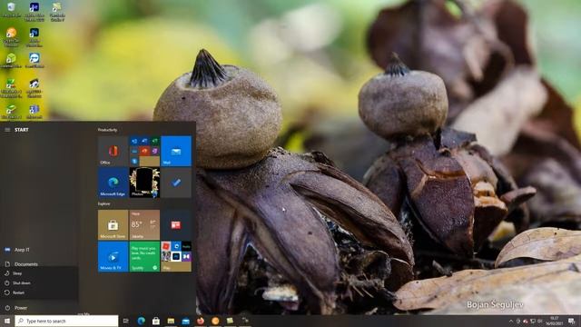Open Task View on the taskbar
Image resolution: width=581 pixels, height=327 pixels.
(x=126, y=321)
